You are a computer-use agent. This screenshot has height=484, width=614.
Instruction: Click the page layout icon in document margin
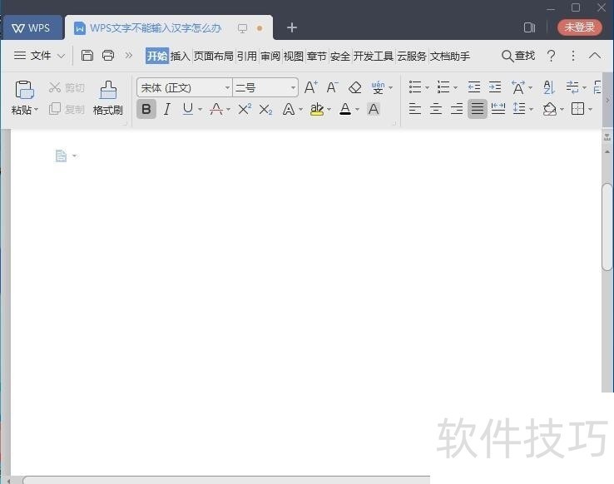61,156
